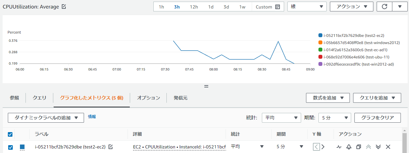Create alarm with bell icon
409x153 pixels.
click(x=349, y=147)
